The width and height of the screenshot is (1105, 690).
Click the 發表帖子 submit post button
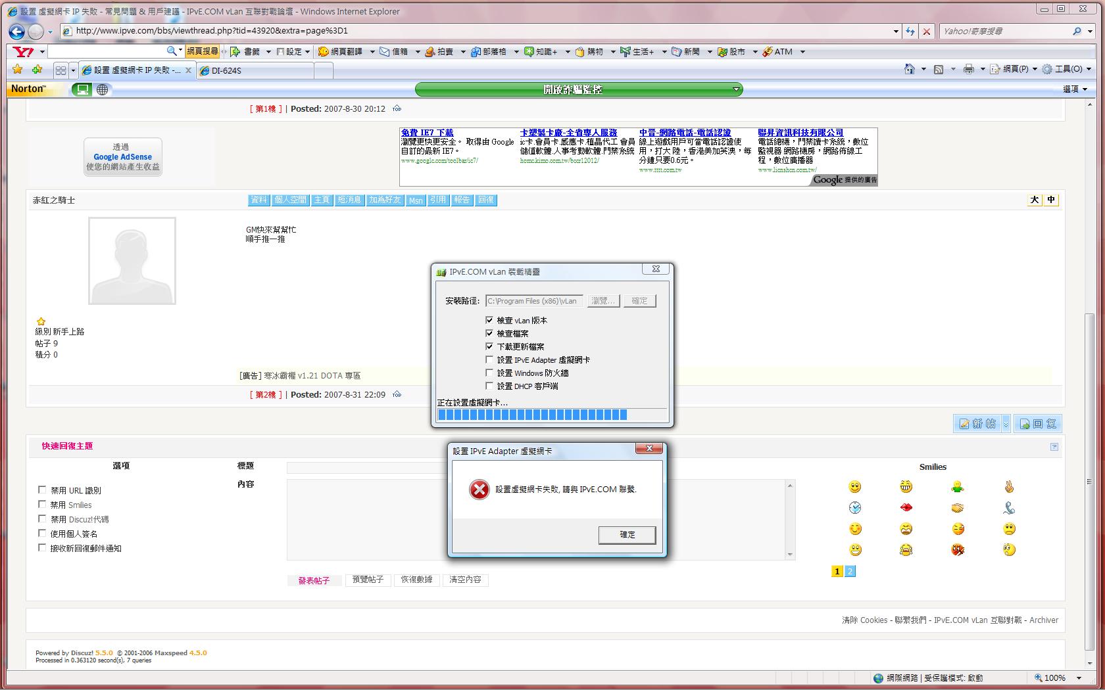click(x=314, y=580)
